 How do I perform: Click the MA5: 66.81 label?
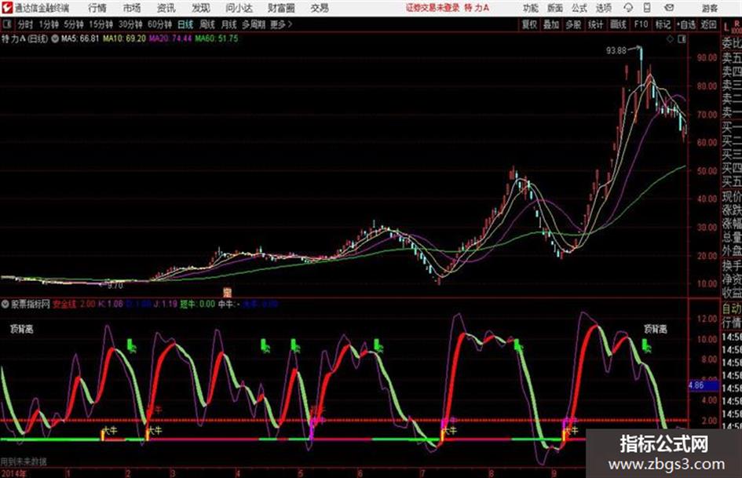pyautogui.click(x=80, y=38)
